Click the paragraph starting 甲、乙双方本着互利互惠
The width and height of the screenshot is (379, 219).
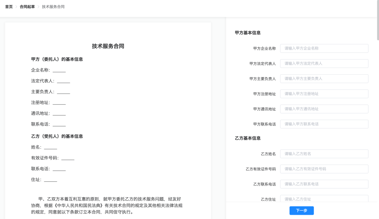point(107,205)
